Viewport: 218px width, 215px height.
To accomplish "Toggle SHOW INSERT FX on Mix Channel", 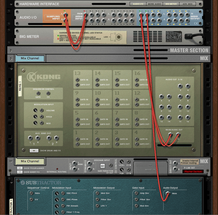I will (x=20, y=172).
